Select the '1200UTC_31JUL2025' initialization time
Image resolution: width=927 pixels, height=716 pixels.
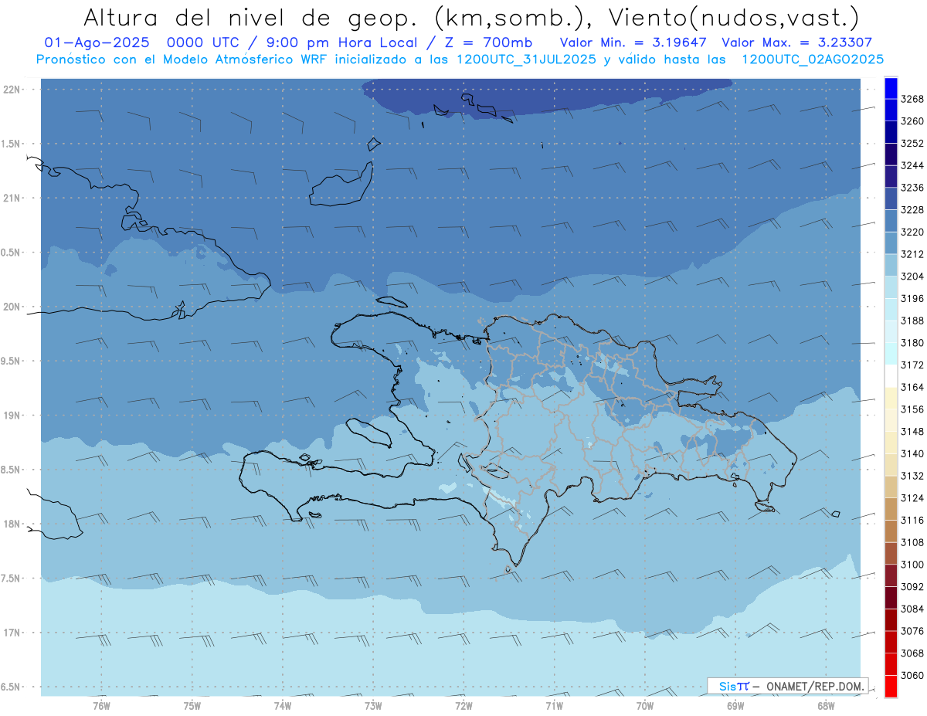coord(526,59)
